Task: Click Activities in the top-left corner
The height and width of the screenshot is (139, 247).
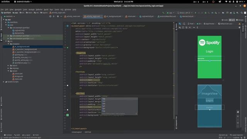Action: 5,2
